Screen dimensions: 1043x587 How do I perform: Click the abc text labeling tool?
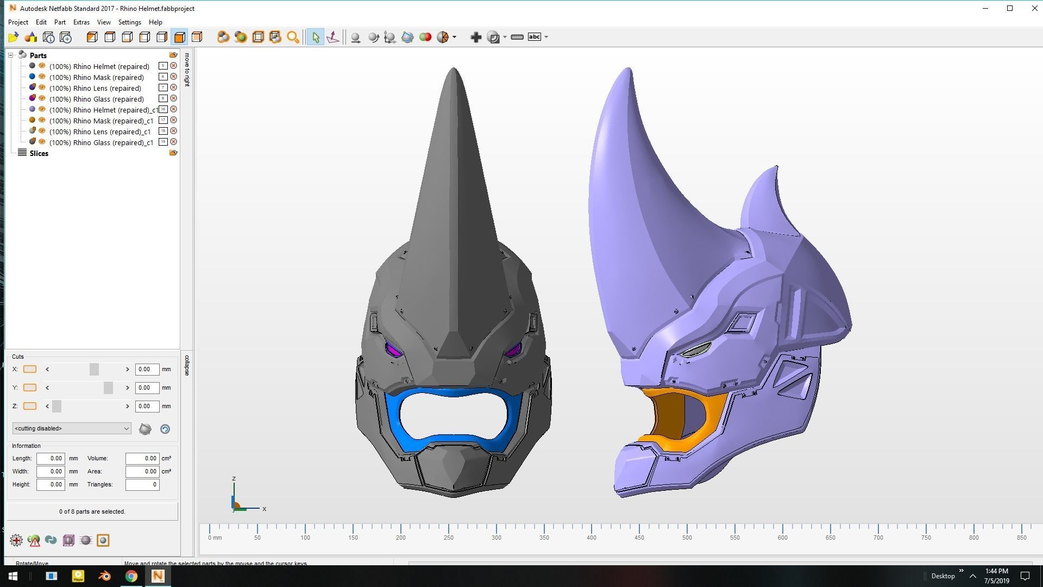pos(535,37)
